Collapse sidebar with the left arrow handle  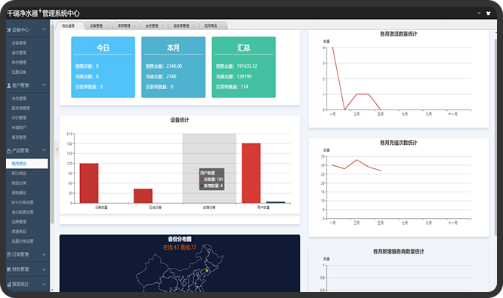click(x=57, y=149)
